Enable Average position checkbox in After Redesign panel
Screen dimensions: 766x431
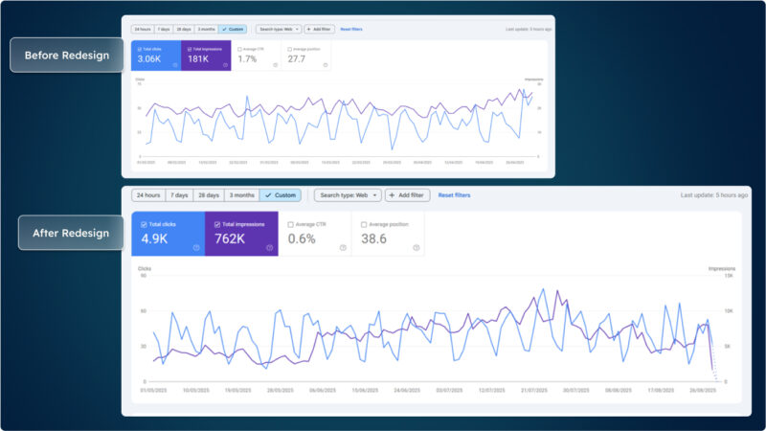(x=364, y=224)
